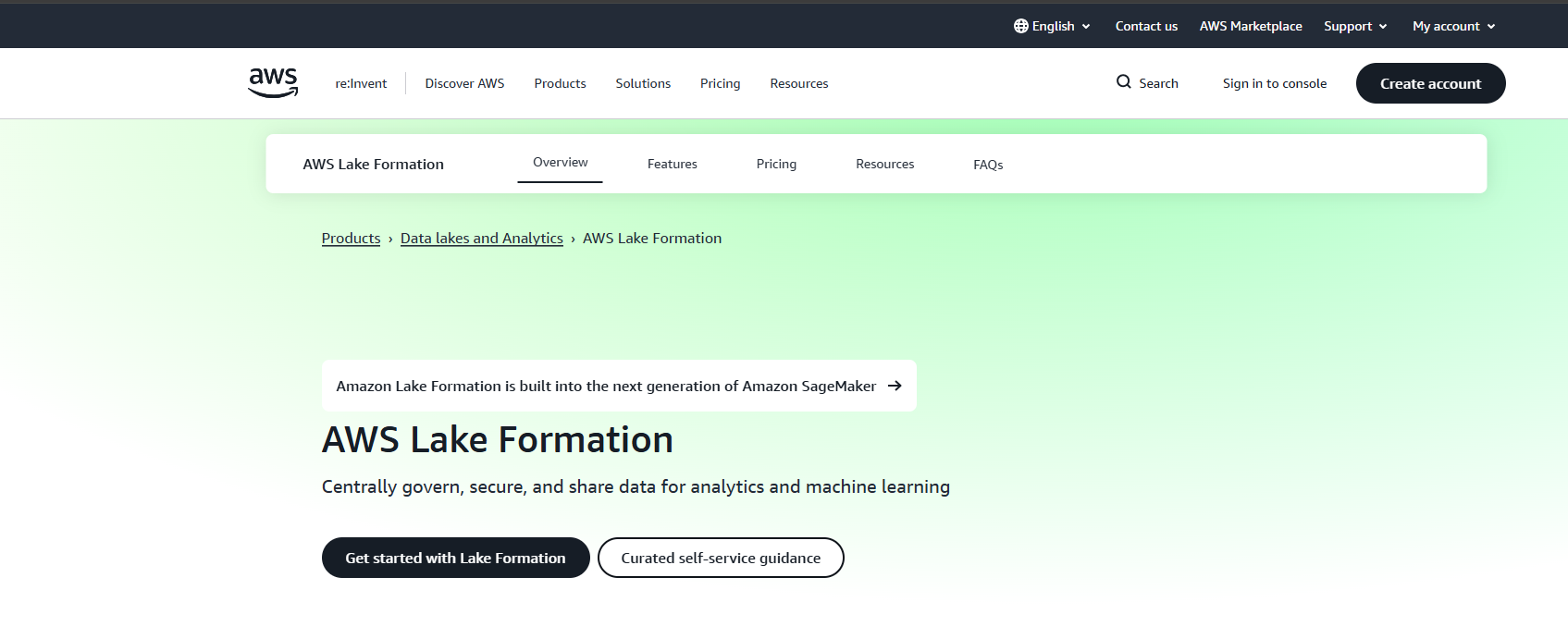Switch to the FAQs tab

987,165
